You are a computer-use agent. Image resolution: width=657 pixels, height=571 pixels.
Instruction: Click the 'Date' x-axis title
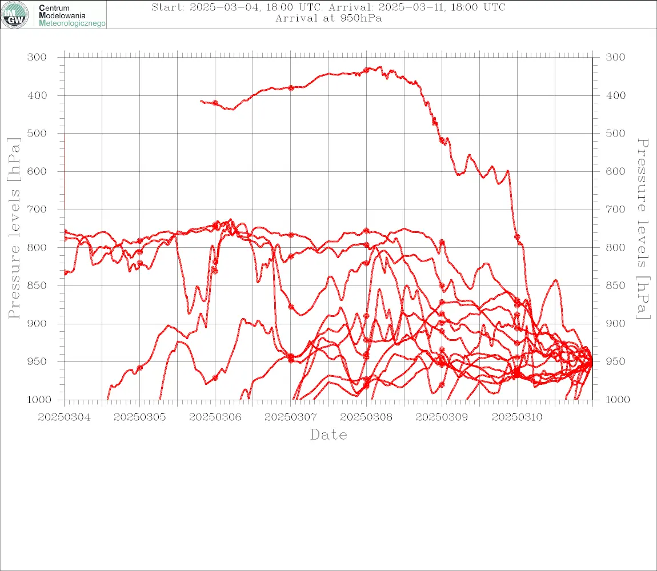(328, 435)
